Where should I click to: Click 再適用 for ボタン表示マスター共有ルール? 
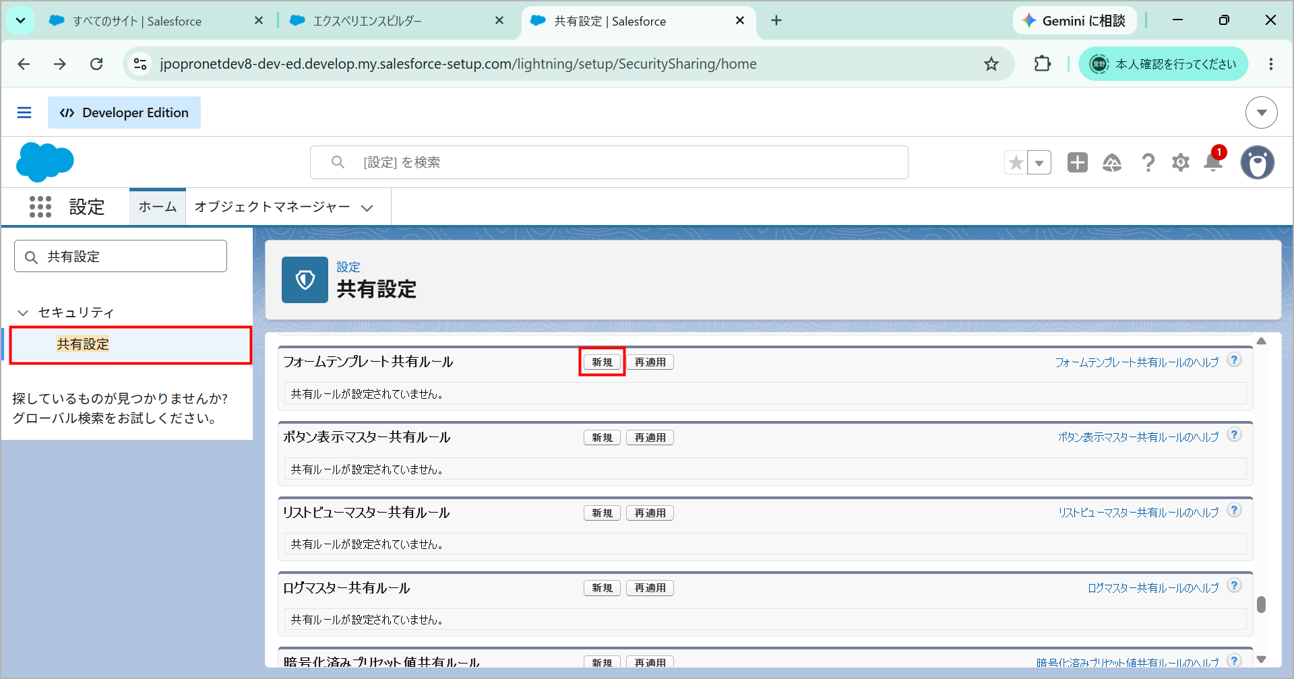[x=650, y=438]
